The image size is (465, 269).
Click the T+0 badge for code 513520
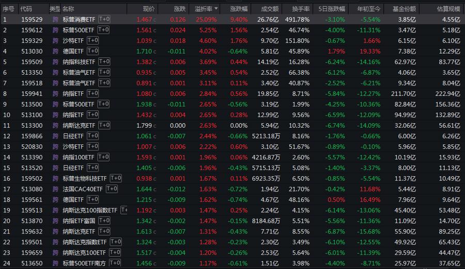tap(92, 167)
